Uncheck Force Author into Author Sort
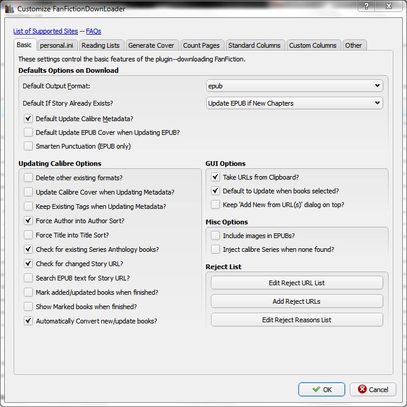This screenshot has width=407, height=407. point(28,221)
